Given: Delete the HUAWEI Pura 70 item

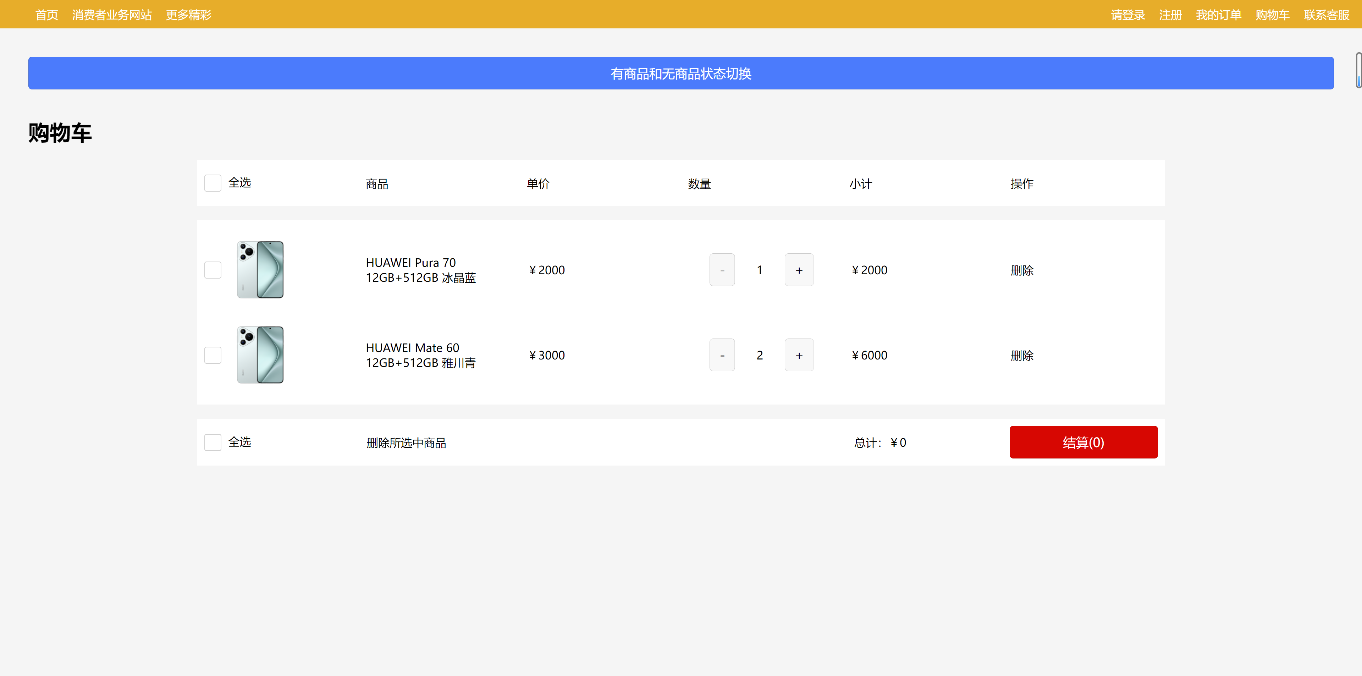Looking at the screenshot, I should [1021, 270].
